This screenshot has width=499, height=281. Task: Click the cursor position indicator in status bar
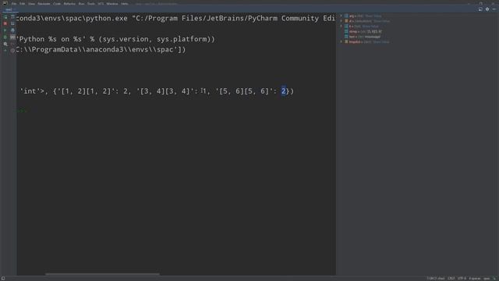click(436, 279)
